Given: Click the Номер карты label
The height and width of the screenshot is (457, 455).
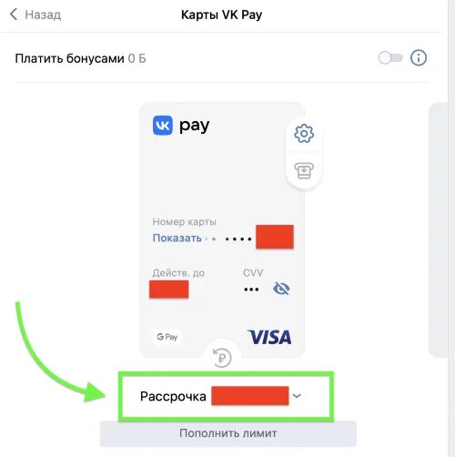Looking at the screenshot, I should pos(184,222).
